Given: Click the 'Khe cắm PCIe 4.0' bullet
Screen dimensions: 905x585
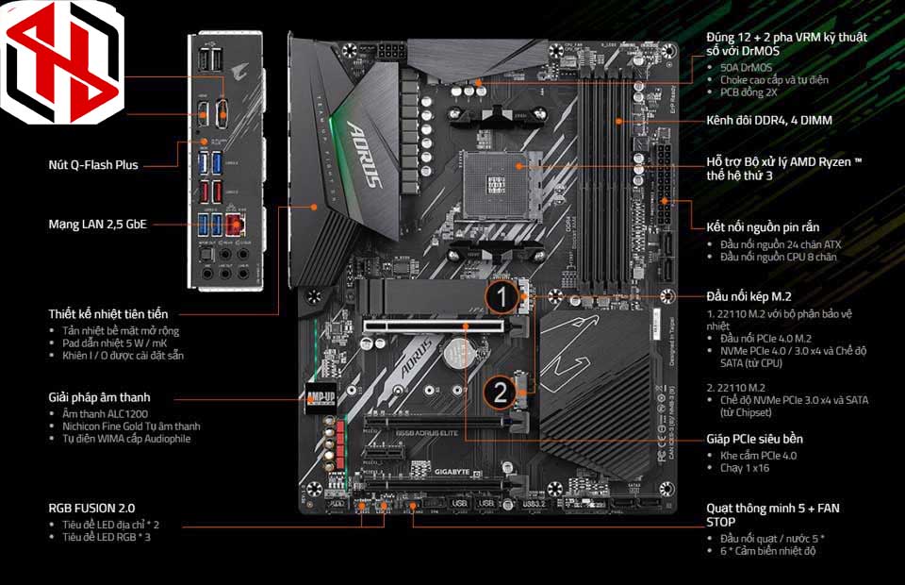Looking at the screenshot, I should pyautogui.click(x=758, y=456).
